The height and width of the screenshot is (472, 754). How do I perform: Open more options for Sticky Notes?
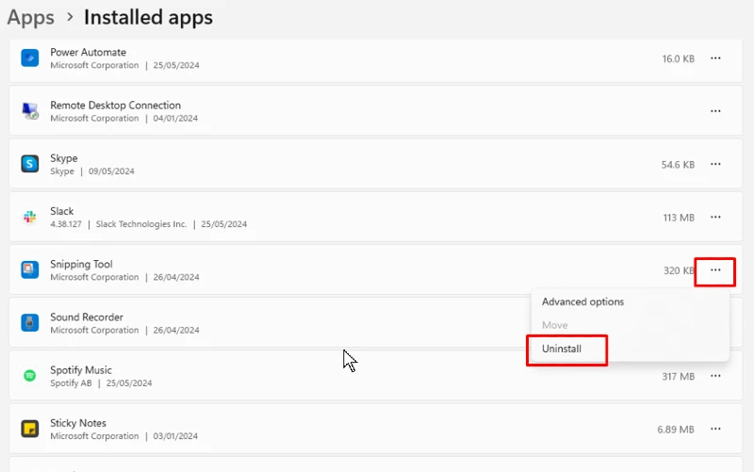[715, 429]
